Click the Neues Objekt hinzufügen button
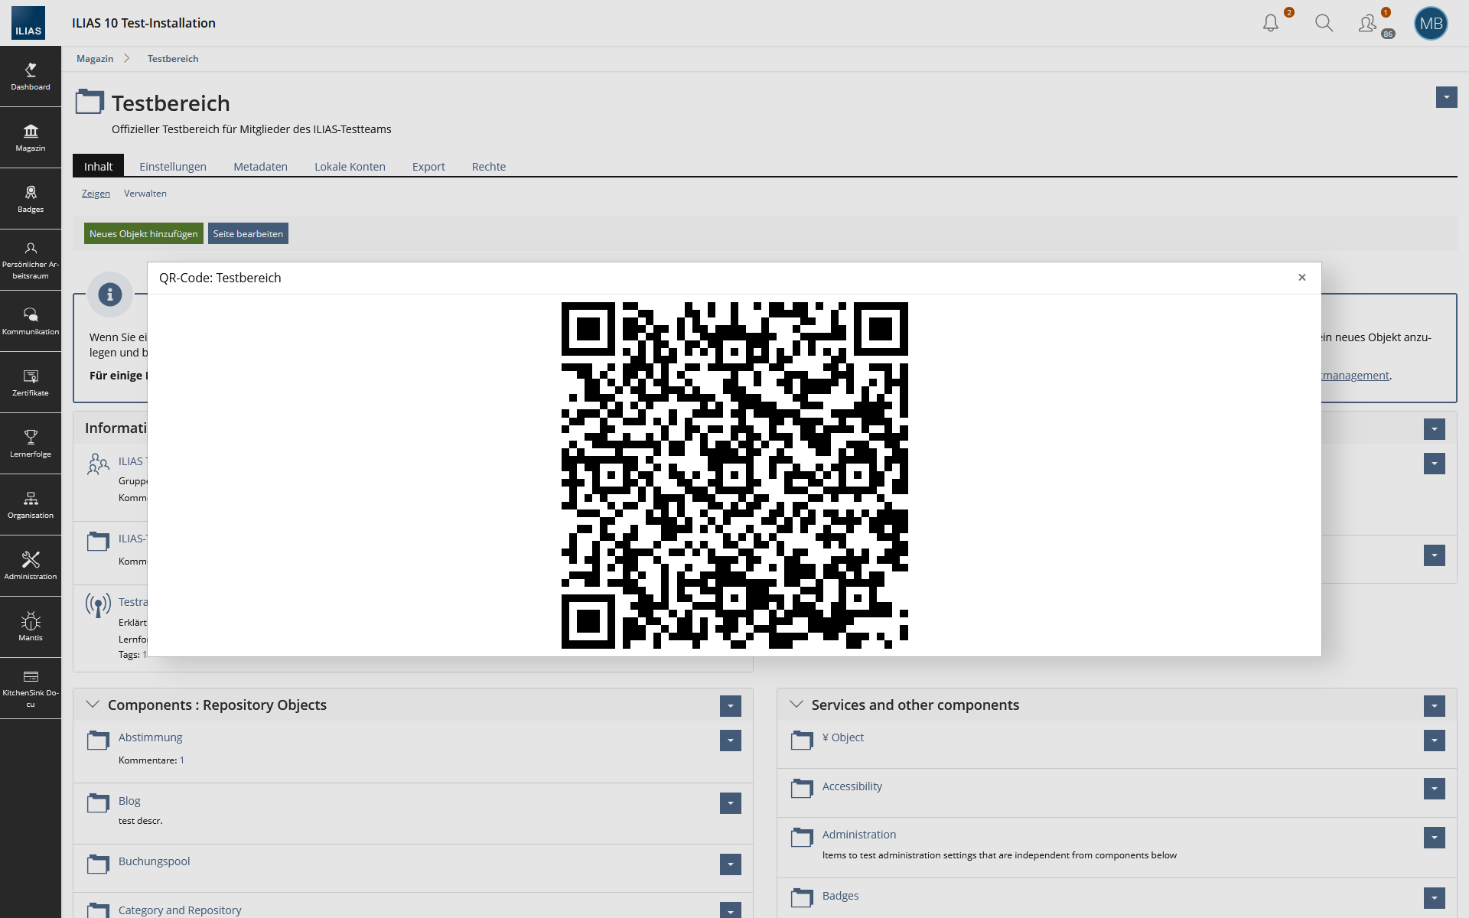The height and width of the screenshot is (918, 1469). (143, 233)
